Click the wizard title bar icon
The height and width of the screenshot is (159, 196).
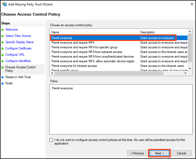click(x=5, y=4)
